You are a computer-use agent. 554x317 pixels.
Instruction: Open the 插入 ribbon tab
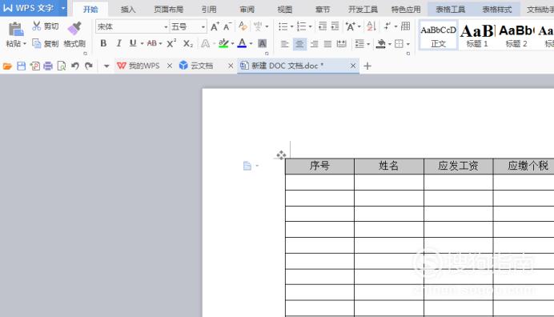coord(128,10)
